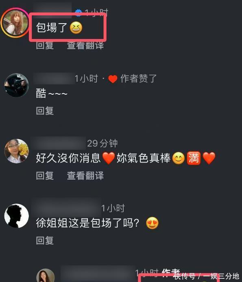View translation of the 好久沒你消息 comment
Image resolution: width=242 pixels, height=282 pixels.
85,176
